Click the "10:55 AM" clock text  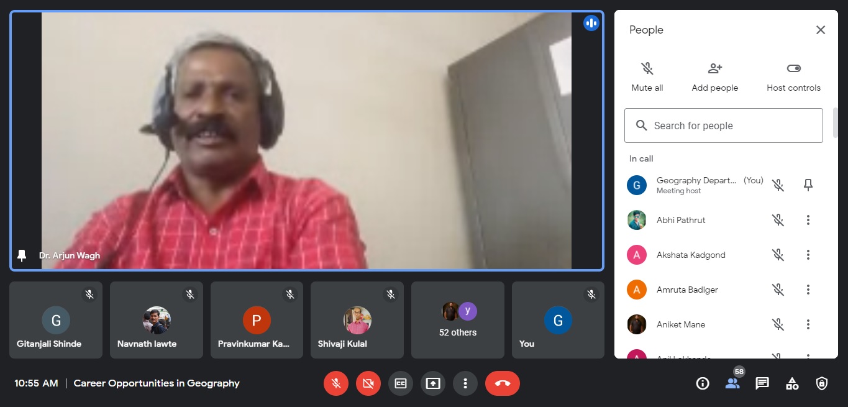pyautogui.click(x=37, y=383)
